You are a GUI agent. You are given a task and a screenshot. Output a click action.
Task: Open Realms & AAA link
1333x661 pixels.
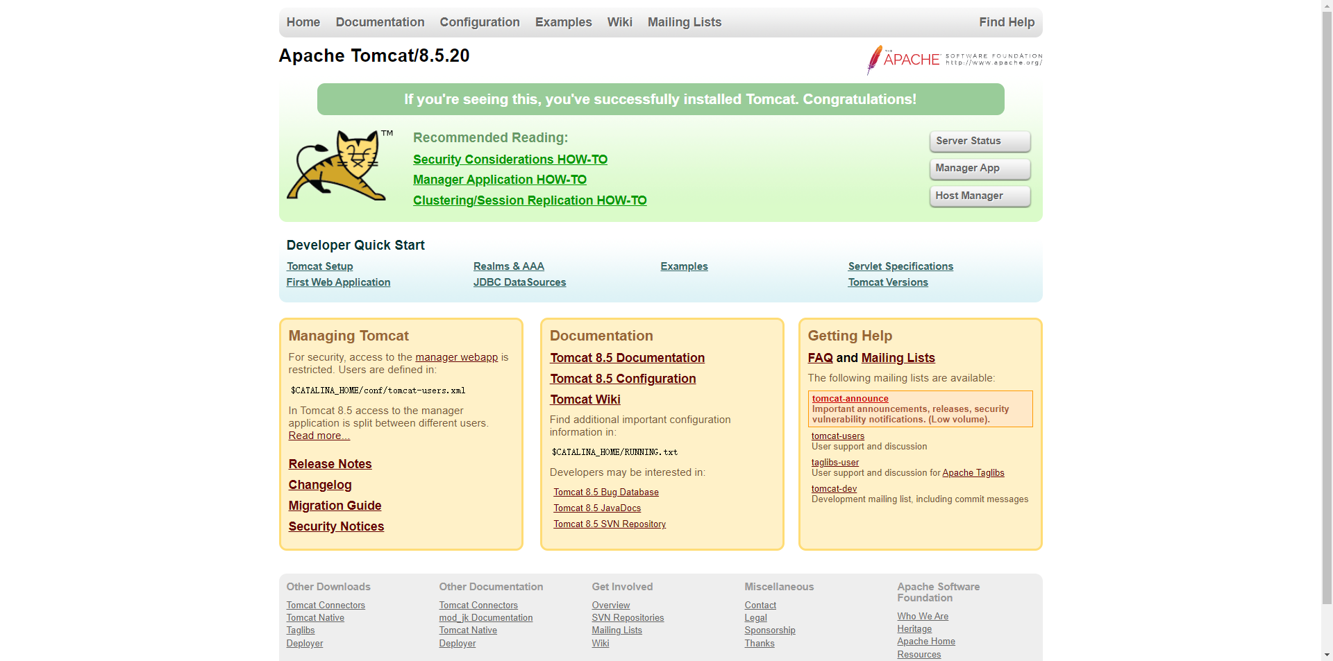(x=509, y=266)
